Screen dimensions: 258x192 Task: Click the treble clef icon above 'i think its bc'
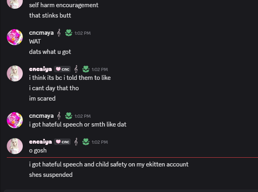coord(76,69)
